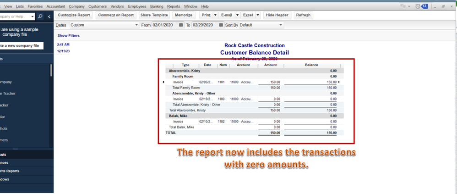Screen dimensions: 457x194
Task: Open the Employees menu
Action: click(137, 6)
